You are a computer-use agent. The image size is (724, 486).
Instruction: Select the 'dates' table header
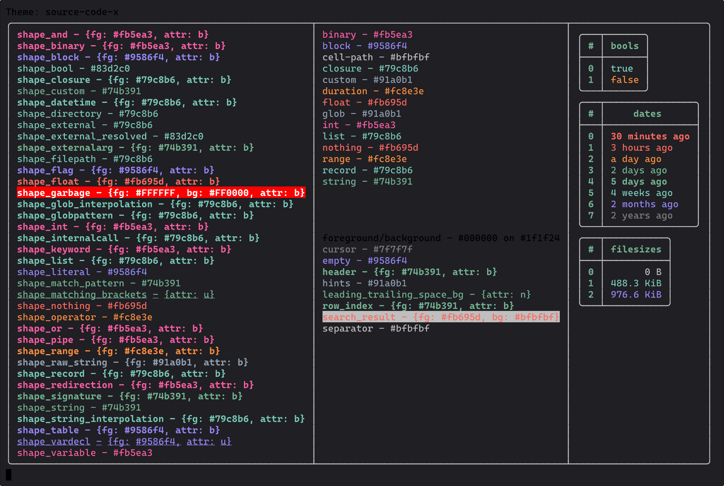pos(647,114)
